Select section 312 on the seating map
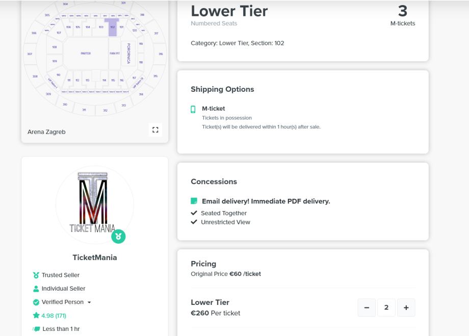469x336 pixels. click(106, 111)
